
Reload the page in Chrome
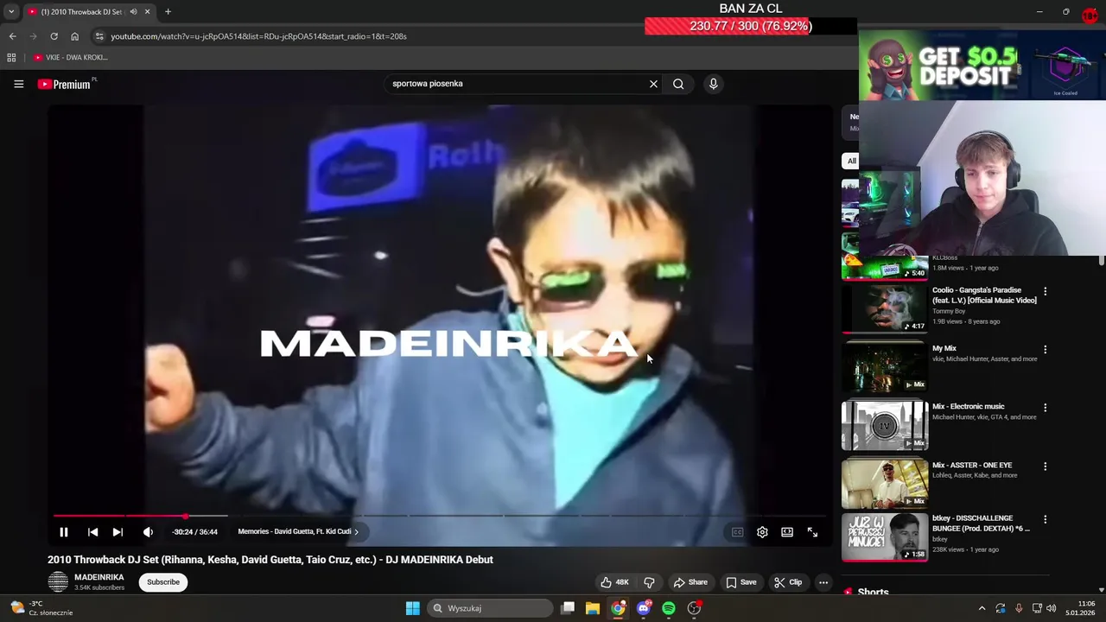click(x=54, y=36)
